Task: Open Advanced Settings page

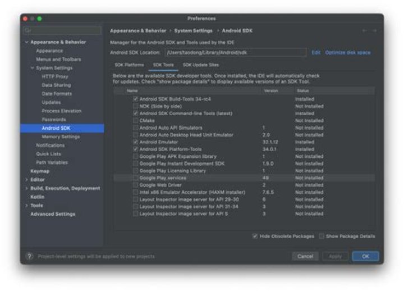Action: click(x=53, y=214)
